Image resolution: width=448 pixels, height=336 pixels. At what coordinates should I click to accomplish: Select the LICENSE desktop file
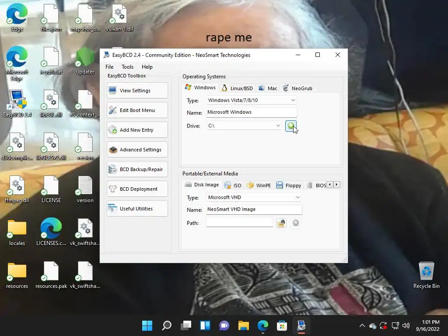click(51, 189)
